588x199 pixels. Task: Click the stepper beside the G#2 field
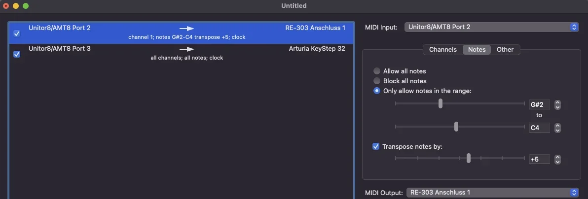pyautogui.click(x=557, y=104)
